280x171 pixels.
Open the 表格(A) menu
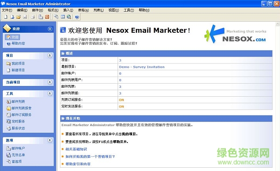coord(84,10)
